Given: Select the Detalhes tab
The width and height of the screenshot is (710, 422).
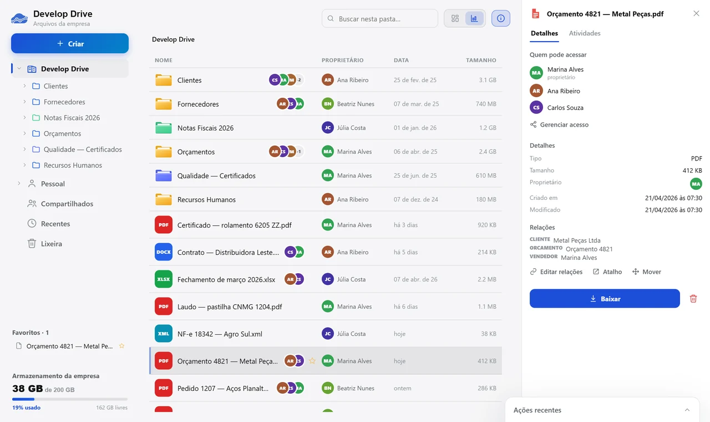Looking at the screenshot, I should 544,33.
